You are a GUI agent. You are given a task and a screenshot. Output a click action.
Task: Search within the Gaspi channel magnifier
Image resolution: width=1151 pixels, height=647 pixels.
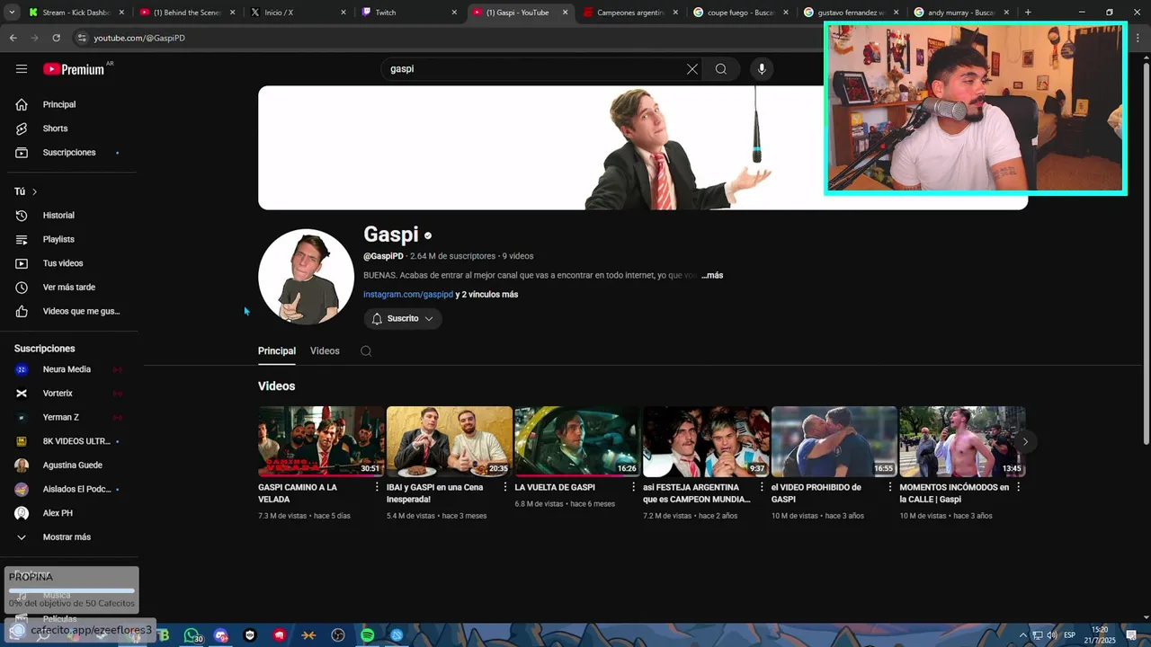tap(366, 351)
